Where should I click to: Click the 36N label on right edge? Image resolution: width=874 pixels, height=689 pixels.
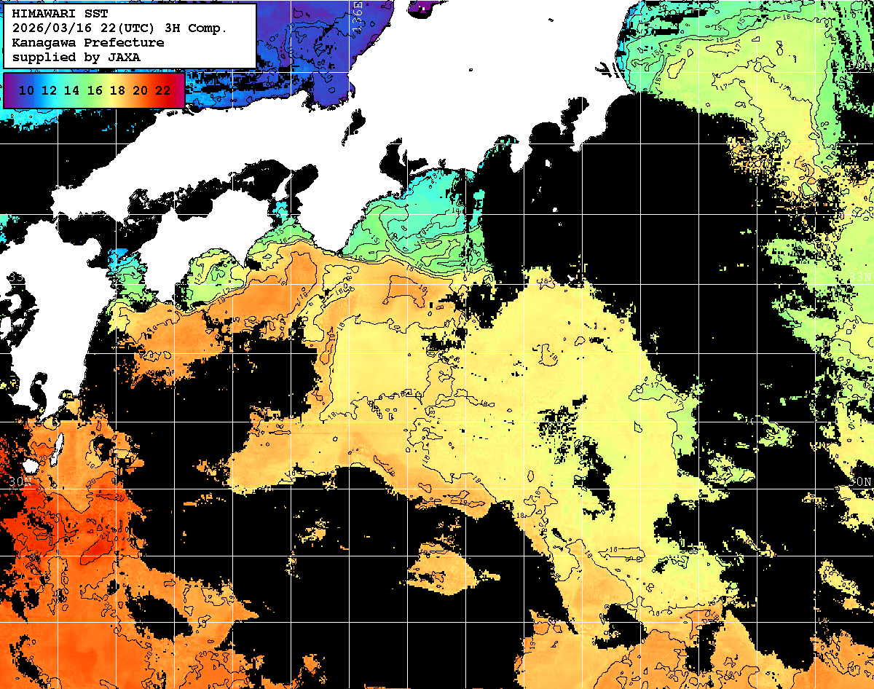point(861,66)
